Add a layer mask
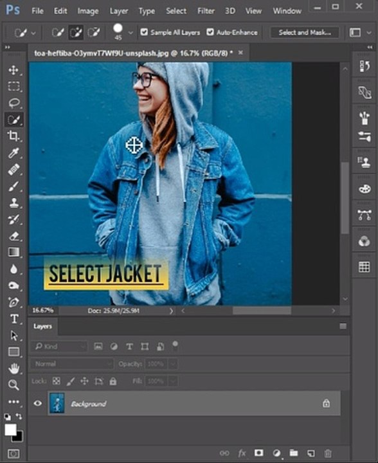378x463 pixels. coord(259,453)
